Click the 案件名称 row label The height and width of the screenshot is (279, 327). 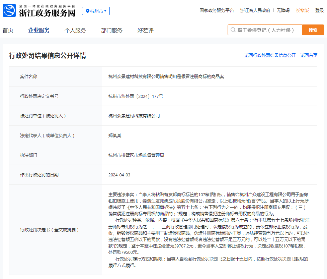tap(28, 76)
